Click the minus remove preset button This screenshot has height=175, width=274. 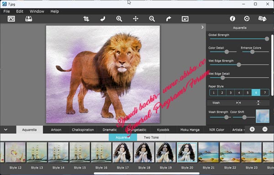265,129
